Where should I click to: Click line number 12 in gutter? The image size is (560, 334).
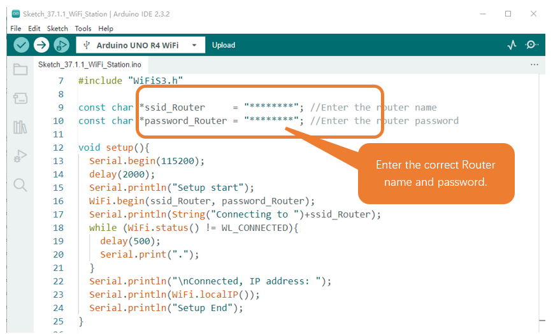pos(58,148)
